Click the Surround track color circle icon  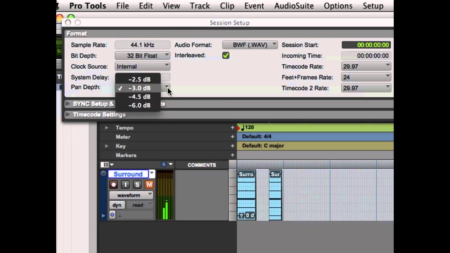103,173
